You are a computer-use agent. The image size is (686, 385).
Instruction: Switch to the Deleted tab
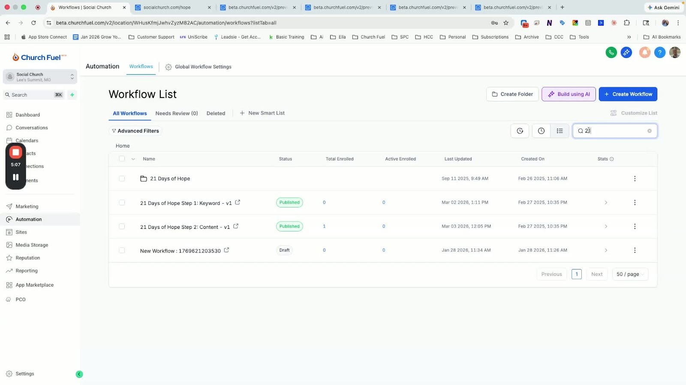[216, 113]
